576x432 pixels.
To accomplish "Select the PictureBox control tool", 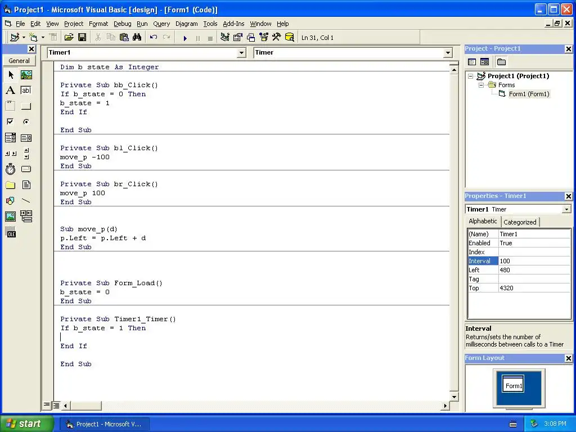I will coord(26,75).
